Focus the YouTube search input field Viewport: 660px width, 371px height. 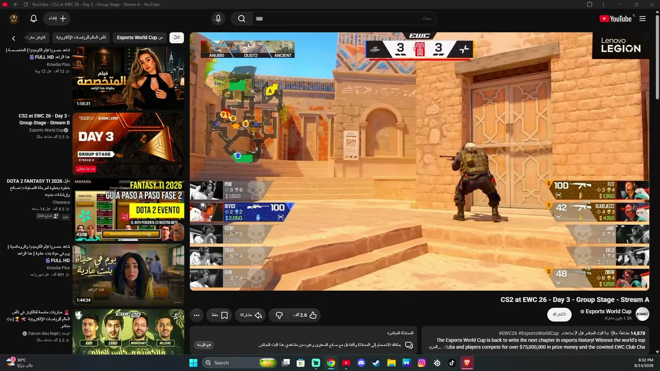344,19
